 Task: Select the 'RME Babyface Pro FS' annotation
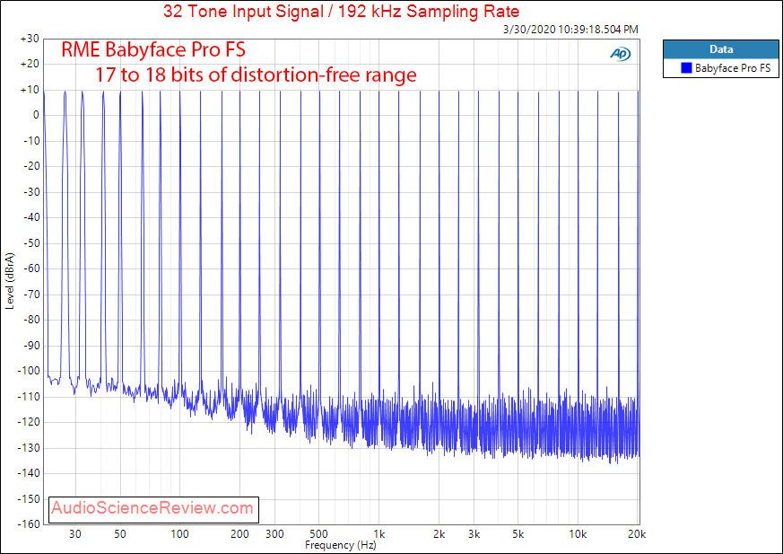(153, 50)
